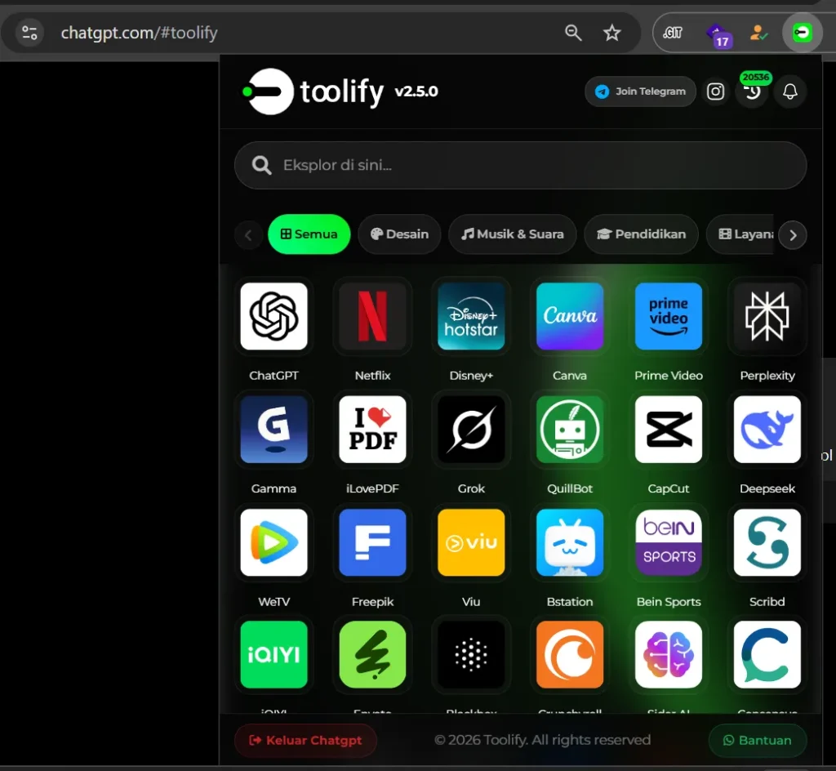Image resolution: width=836 pixels, height=771 pixels.
Task: Click the Toolify extension icon in toolbar
Action: (x=802, y=33)
